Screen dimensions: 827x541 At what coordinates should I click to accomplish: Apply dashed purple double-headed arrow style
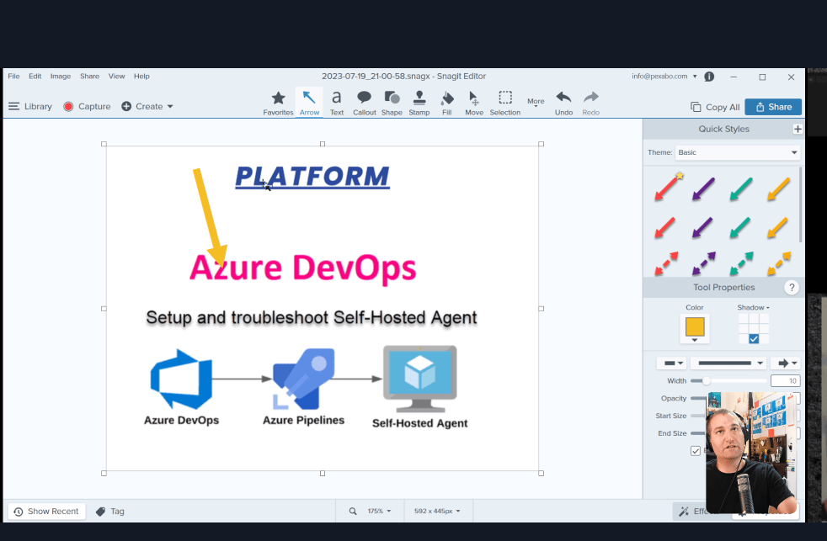[x=703, y=263]
